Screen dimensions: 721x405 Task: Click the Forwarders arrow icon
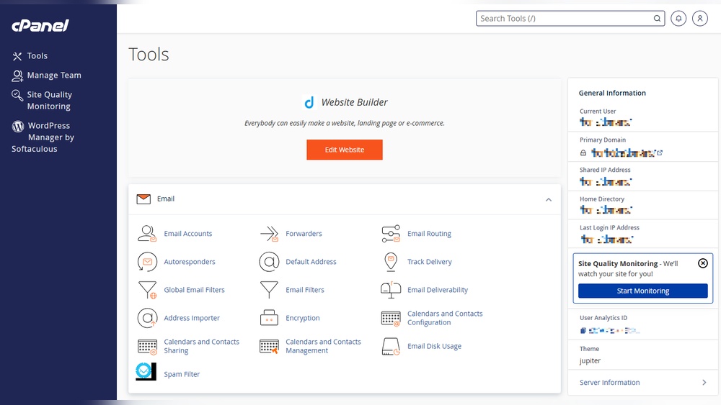point(269,234)
